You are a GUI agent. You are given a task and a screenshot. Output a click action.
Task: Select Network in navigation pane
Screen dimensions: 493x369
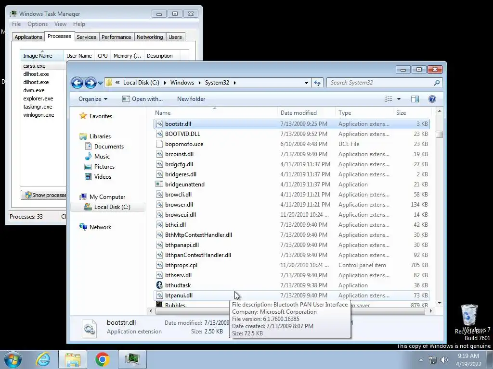coord(100,227)
